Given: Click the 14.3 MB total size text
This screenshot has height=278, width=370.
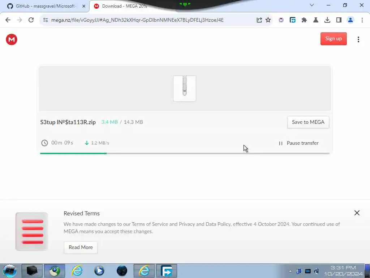Looking at the screenshot, I should coord(133,122).
